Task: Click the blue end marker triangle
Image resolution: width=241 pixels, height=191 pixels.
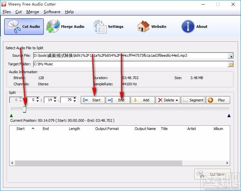Action: pos(229,116)
